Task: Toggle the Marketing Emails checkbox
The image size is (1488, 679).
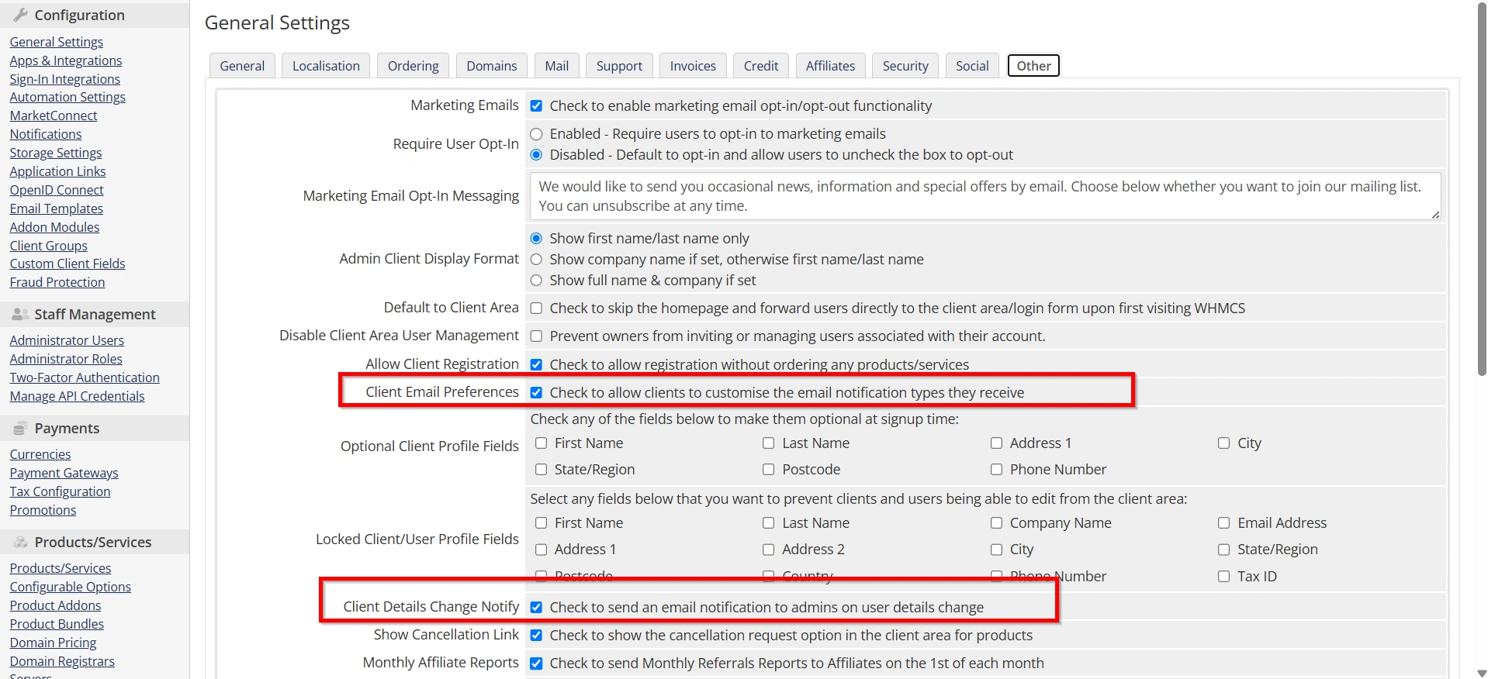Action: tap(536, 106)
